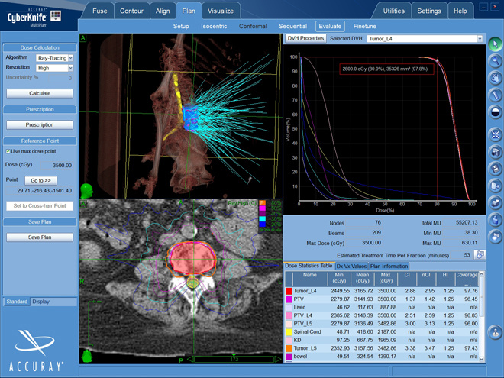Click the bottom globe-window icon in right toolbar

point(496,237)
